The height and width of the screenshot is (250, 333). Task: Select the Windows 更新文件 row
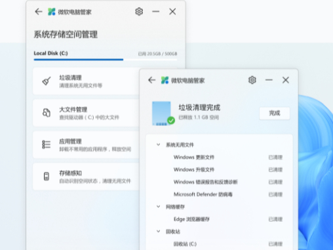[219, 157]
